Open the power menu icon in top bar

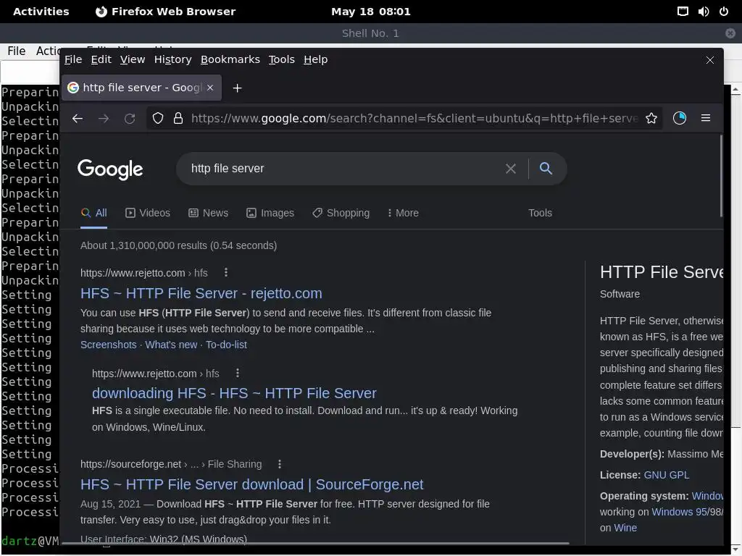coord(724,12)
